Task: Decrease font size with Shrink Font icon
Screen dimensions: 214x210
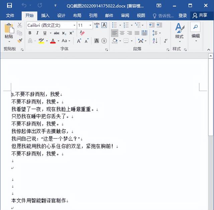Action: coord(87,41)
